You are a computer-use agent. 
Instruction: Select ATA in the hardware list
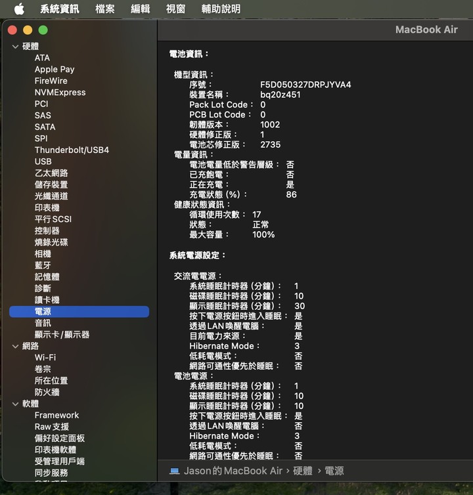coord(42,58)
